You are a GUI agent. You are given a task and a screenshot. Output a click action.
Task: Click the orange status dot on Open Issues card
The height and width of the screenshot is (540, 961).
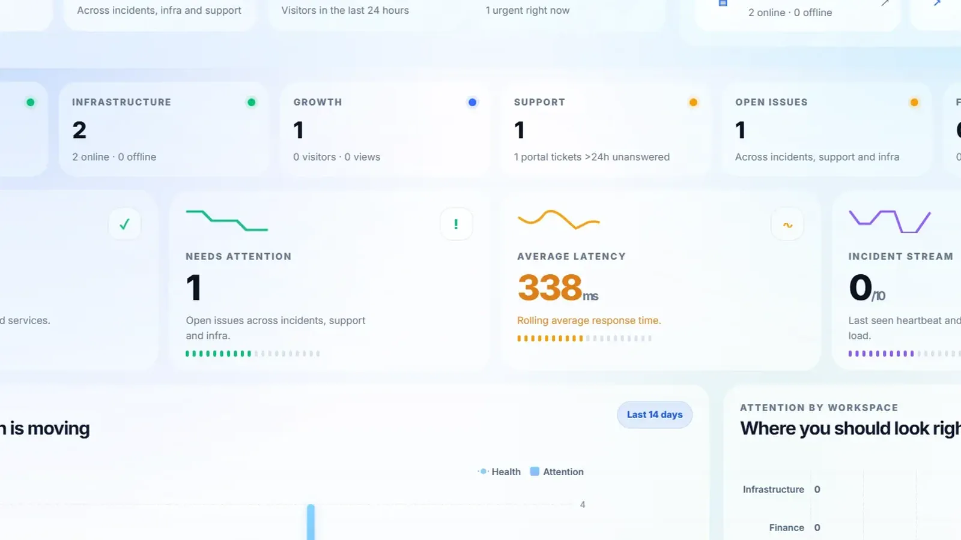915,103
